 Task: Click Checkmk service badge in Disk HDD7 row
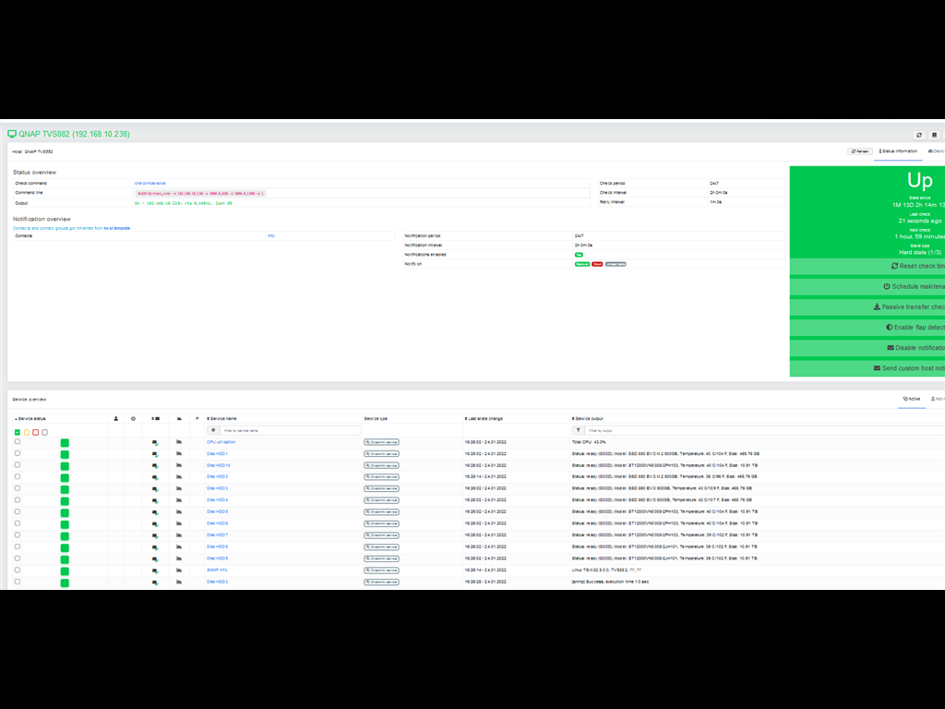click(381, 535)
